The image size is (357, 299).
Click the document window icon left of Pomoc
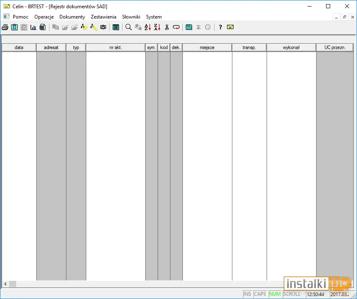pyautogui.click(x=6, y=16)
